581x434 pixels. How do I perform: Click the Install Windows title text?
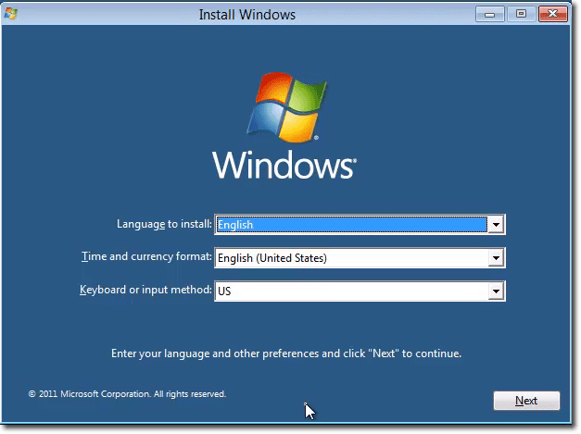[x=247, y=15]
